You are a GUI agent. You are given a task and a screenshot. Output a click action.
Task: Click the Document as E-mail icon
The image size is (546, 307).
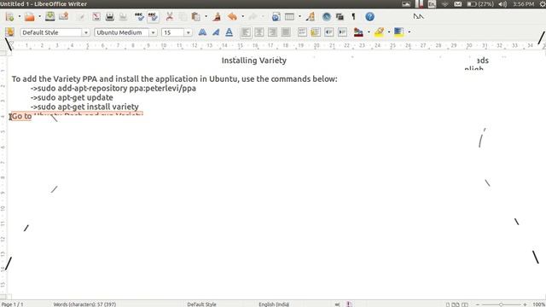(x=64, y=17)
